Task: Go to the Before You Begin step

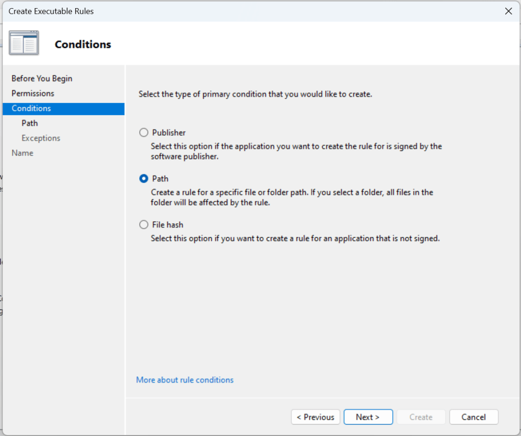Action: coord(42,78)
